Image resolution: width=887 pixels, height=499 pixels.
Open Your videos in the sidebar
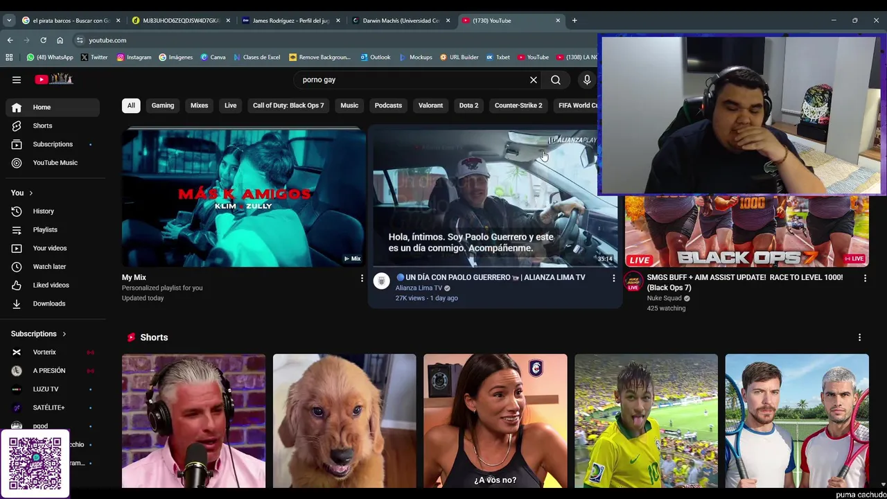click(53, 248)
